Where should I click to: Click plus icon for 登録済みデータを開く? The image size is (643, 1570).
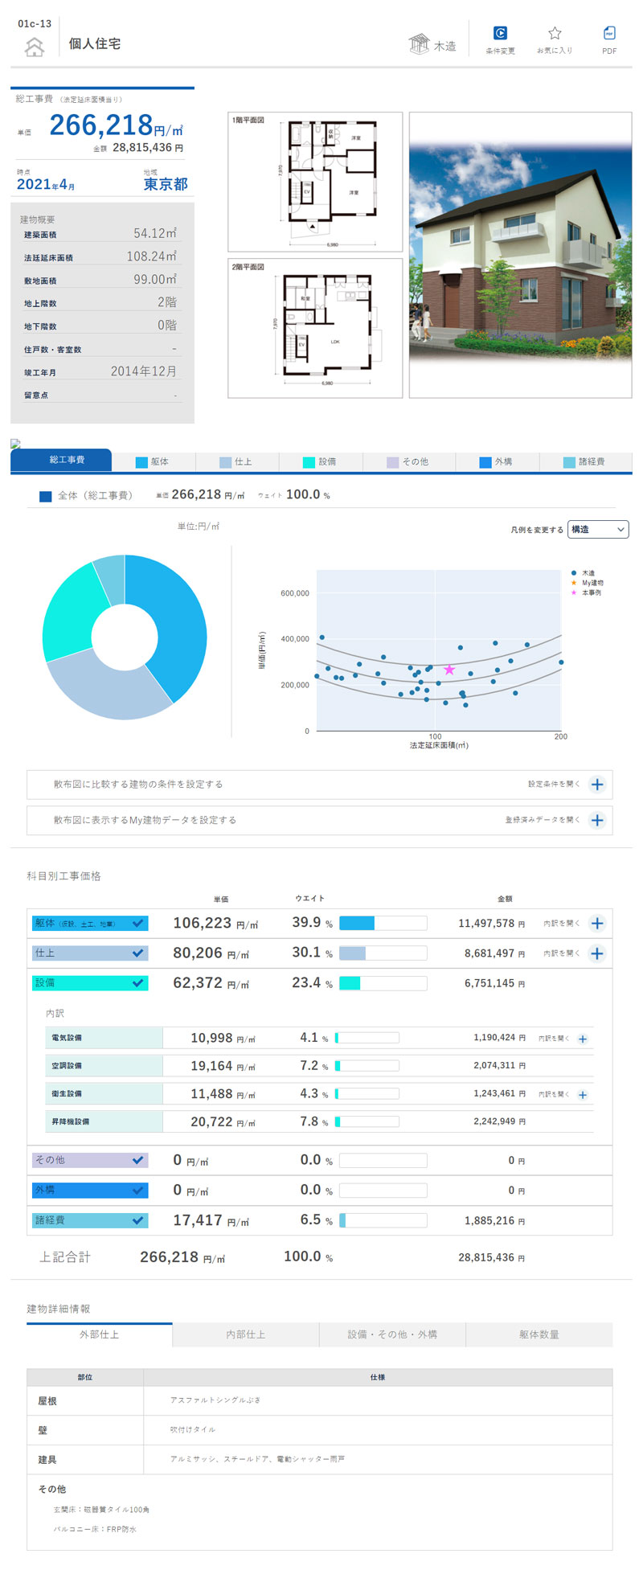coord(597,820)
